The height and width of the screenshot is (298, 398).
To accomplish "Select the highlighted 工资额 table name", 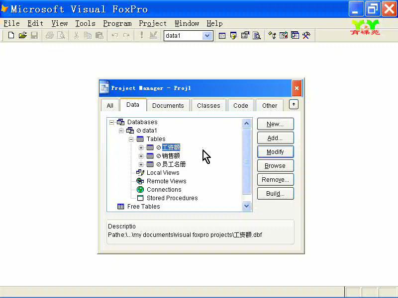I will (x=171, y=147).
